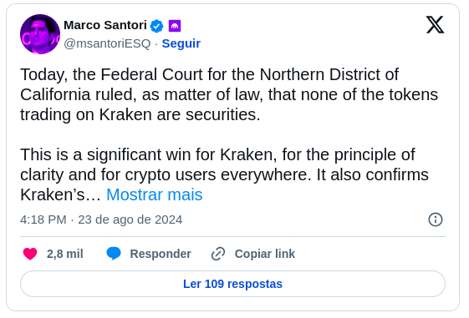Click the purple Kraken affiliation badge
The image size is (469, 318).
coord(175,26)
